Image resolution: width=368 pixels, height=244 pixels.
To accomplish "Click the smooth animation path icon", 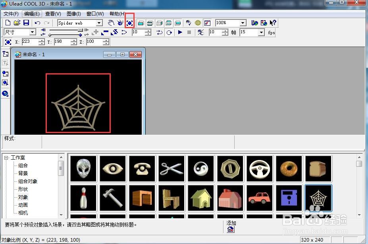I will coord(124,32).
